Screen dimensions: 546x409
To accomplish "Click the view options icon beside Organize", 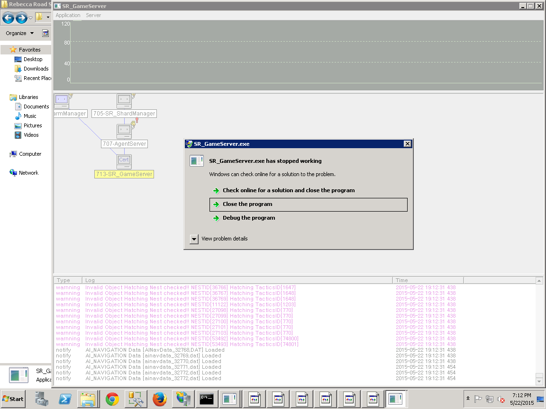I will click(45, 33).
